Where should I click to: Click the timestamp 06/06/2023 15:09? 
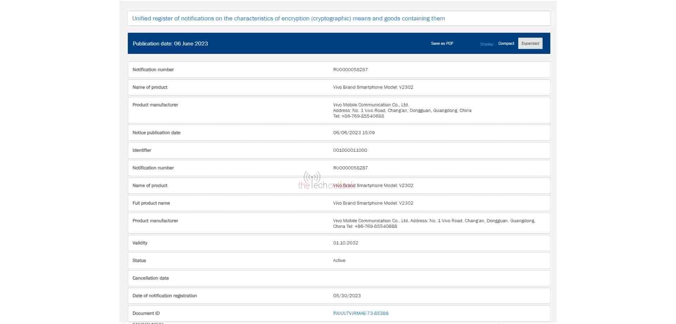click(353, 133)
